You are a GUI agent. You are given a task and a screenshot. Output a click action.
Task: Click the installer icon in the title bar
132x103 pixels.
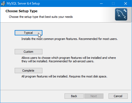coord(3,3)
